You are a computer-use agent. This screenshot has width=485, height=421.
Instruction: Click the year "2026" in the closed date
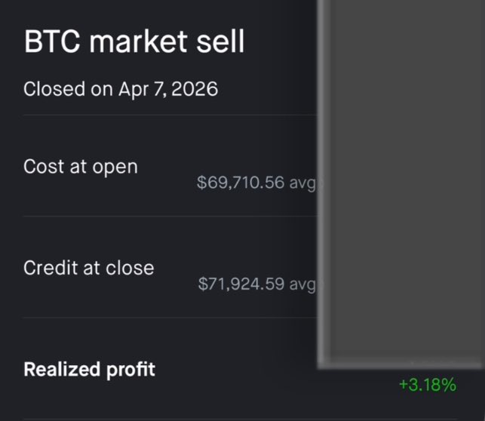195,89
